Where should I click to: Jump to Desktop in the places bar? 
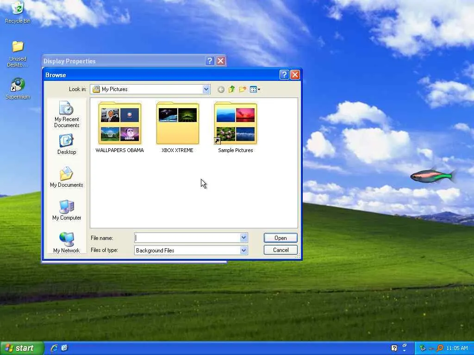67,145
